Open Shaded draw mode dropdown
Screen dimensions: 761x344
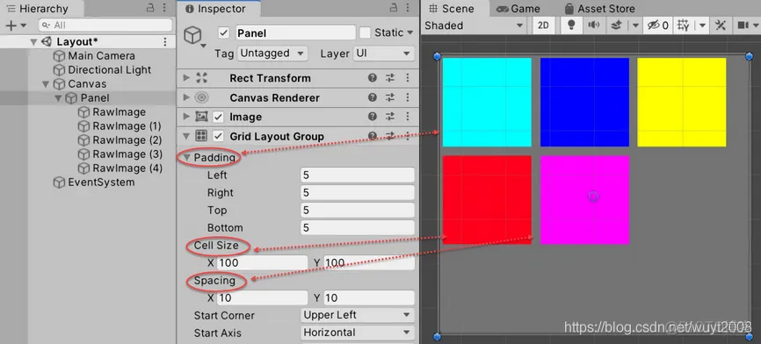point(474,25)
